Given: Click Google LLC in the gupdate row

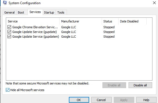Looking at the screenshot, I should click(69, 32).
